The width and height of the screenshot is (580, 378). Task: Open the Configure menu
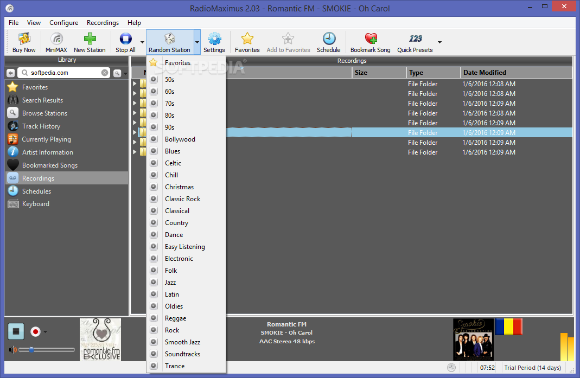point(63,23)
